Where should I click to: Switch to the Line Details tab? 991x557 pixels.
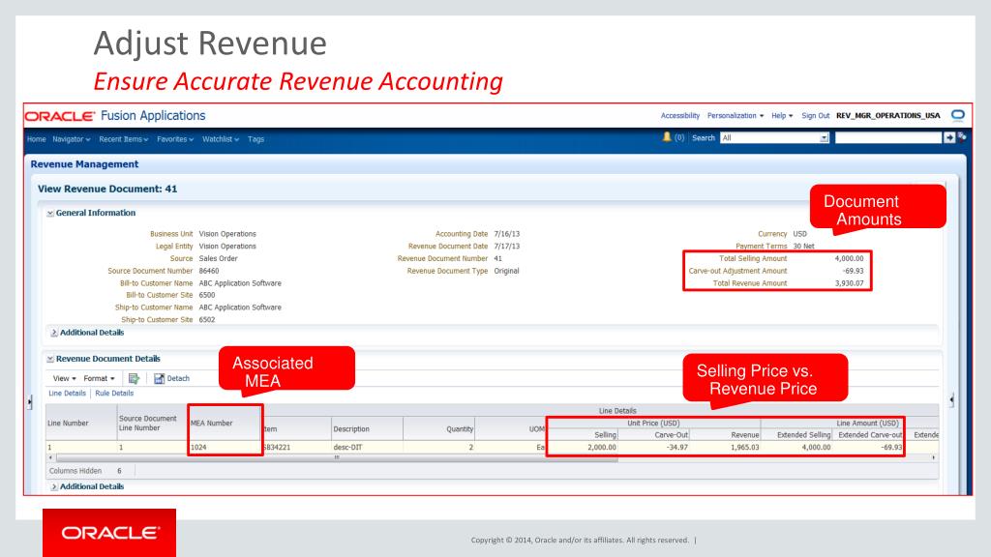[x=67, y=393]
